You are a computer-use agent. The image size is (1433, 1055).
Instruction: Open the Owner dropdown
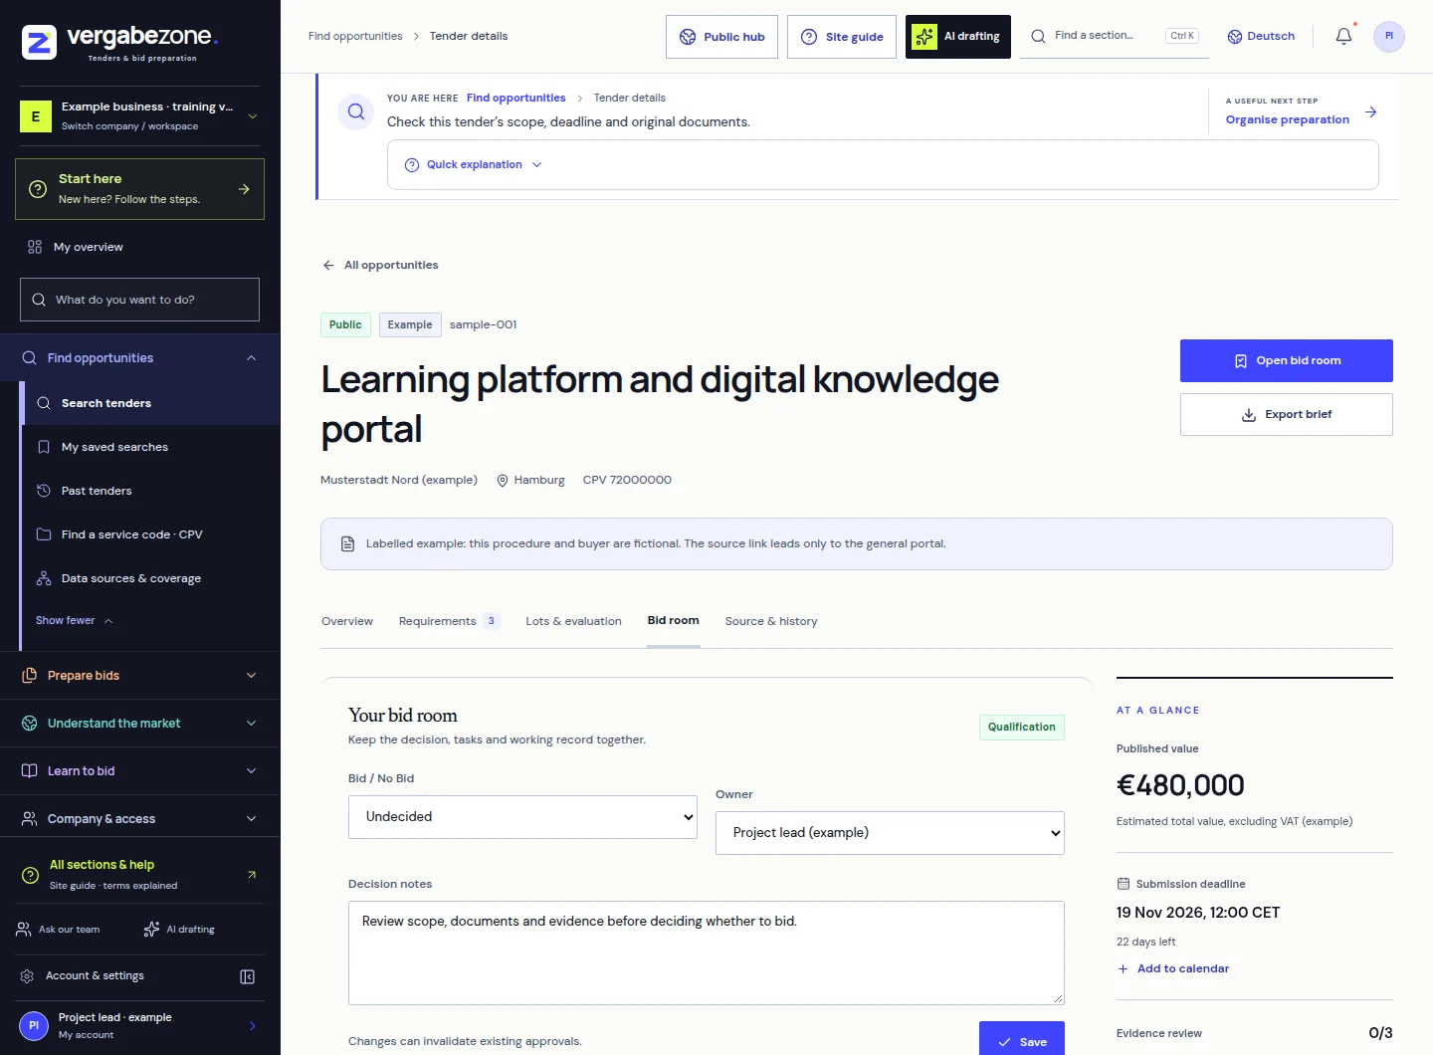tap(890, 833)
